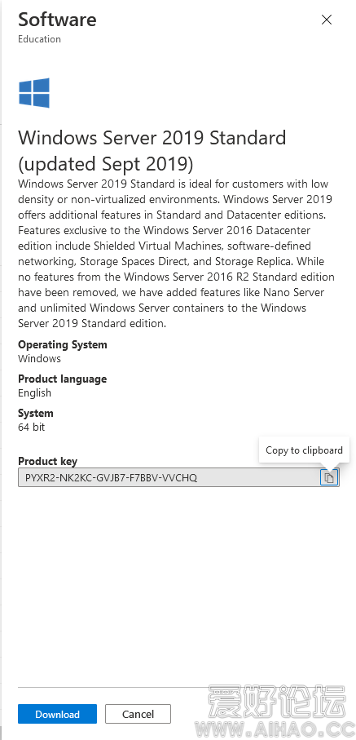Click the "Product key" label

point(47,462)
